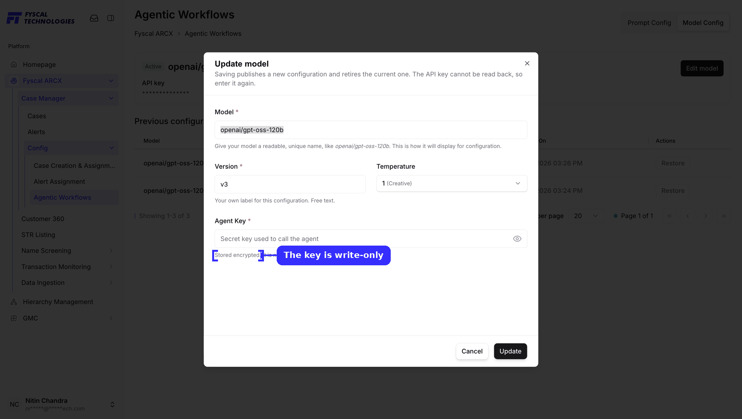Image resolution: width=742 pixels, height=419 pixels.
Task: Click the Fyscal ARCX breadcrumb link
Action: [x=154, y=34]
